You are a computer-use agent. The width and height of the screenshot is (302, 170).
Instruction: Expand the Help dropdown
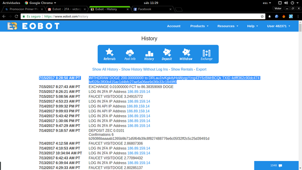(252, 26)
